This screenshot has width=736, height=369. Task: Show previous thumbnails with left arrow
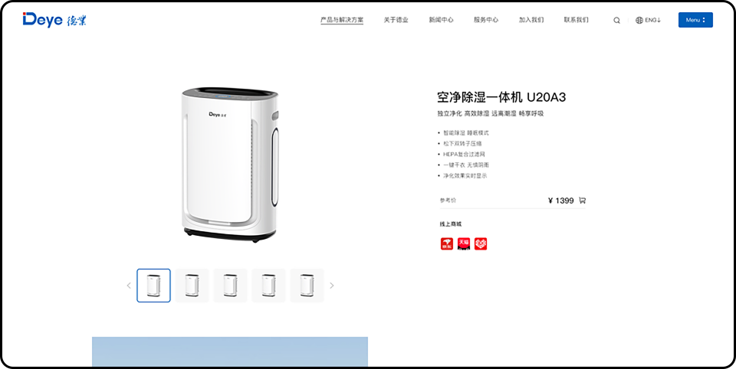(129, 286)
